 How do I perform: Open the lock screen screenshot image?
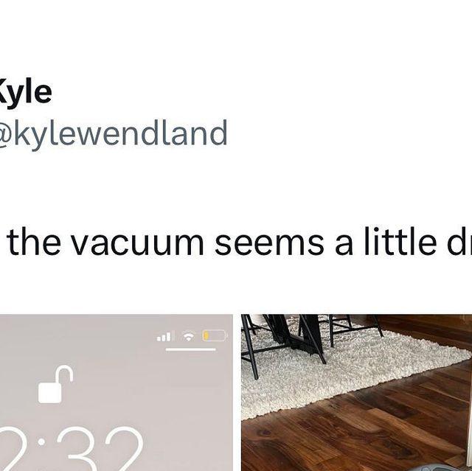(x=117, y=392)
